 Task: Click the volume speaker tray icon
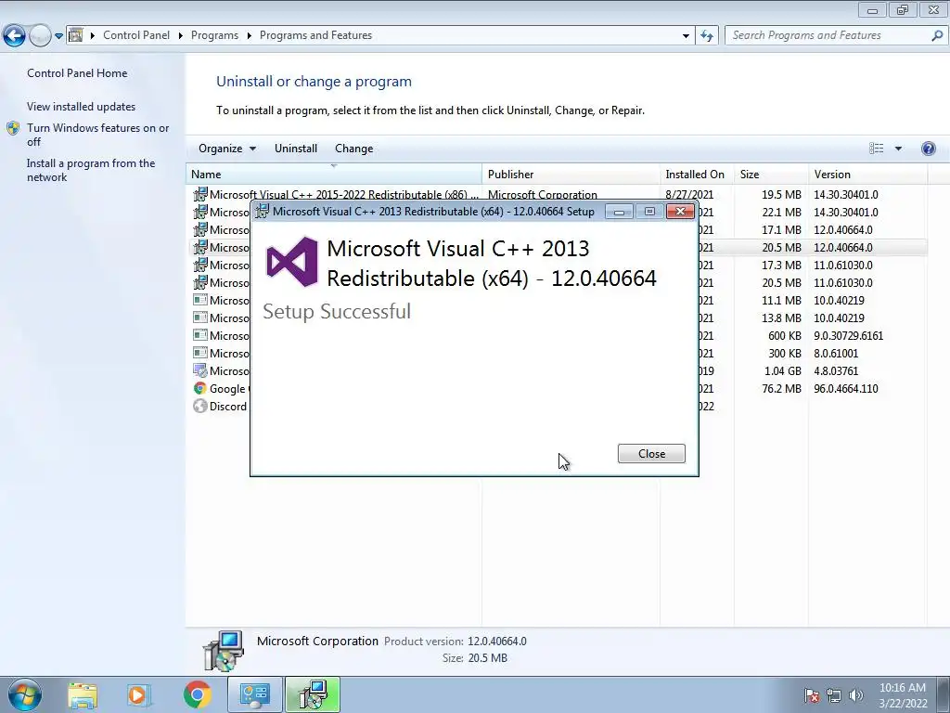coord(856,695)
